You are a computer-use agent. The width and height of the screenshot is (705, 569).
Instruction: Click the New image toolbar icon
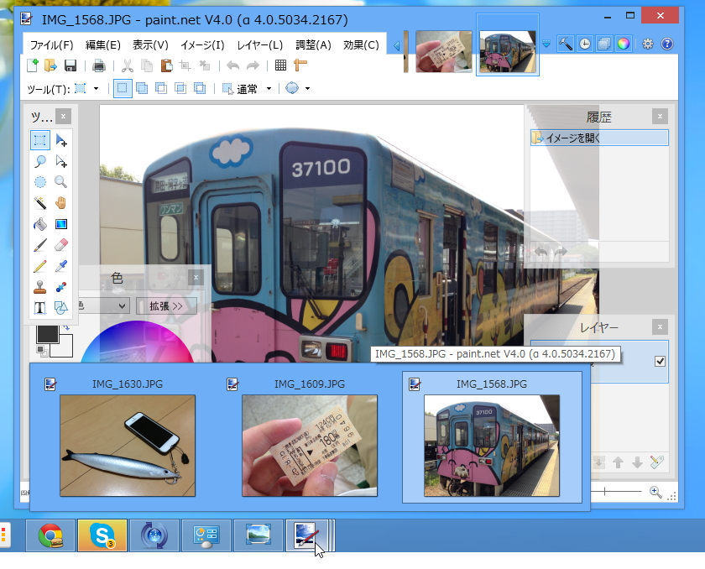33,65
